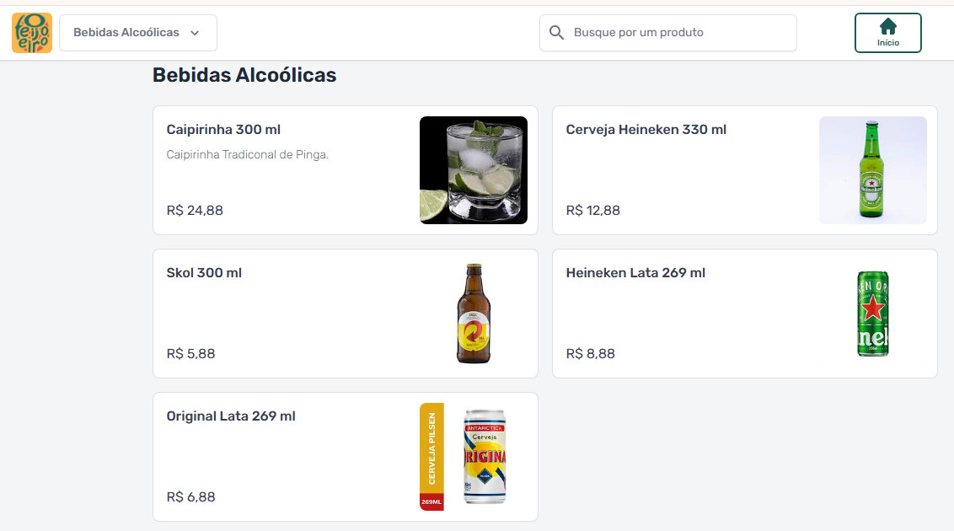Click the O Feijoeiro restaurant logo

pos(32,33)
